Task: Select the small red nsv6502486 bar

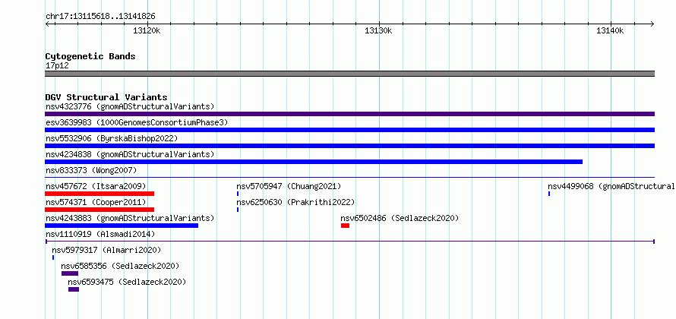Action: (345, 226)
